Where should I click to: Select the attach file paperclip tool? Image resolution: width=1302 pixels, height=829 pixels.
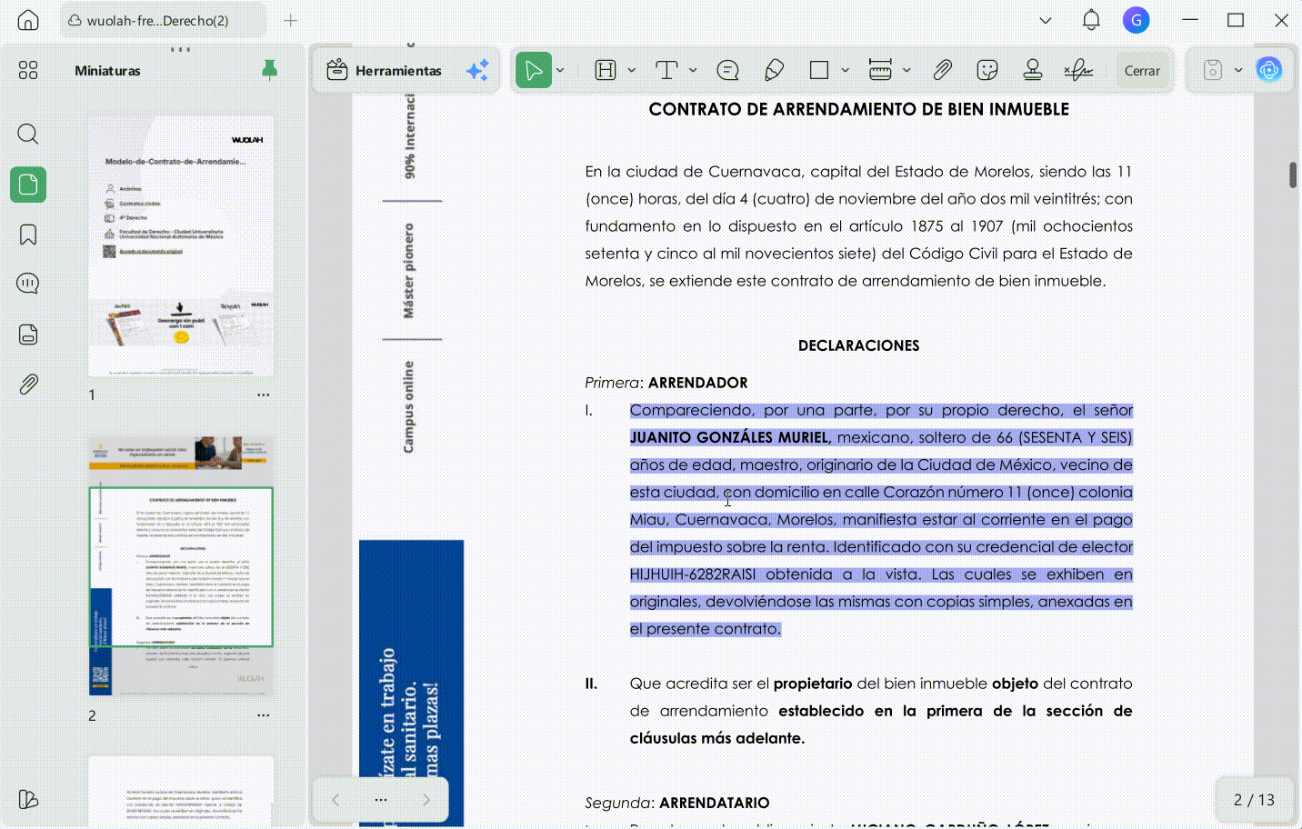(x=942, y=70)
